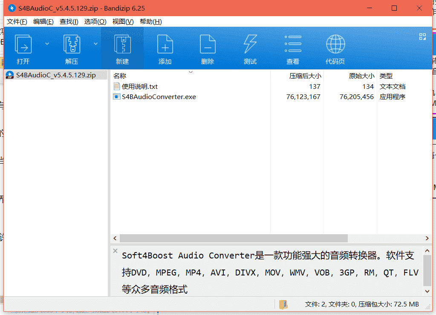Click the Bandizip logo in title bar
The width and height of the screenshot is (436, 315).
pyautogui.click(x=12, y=9)
